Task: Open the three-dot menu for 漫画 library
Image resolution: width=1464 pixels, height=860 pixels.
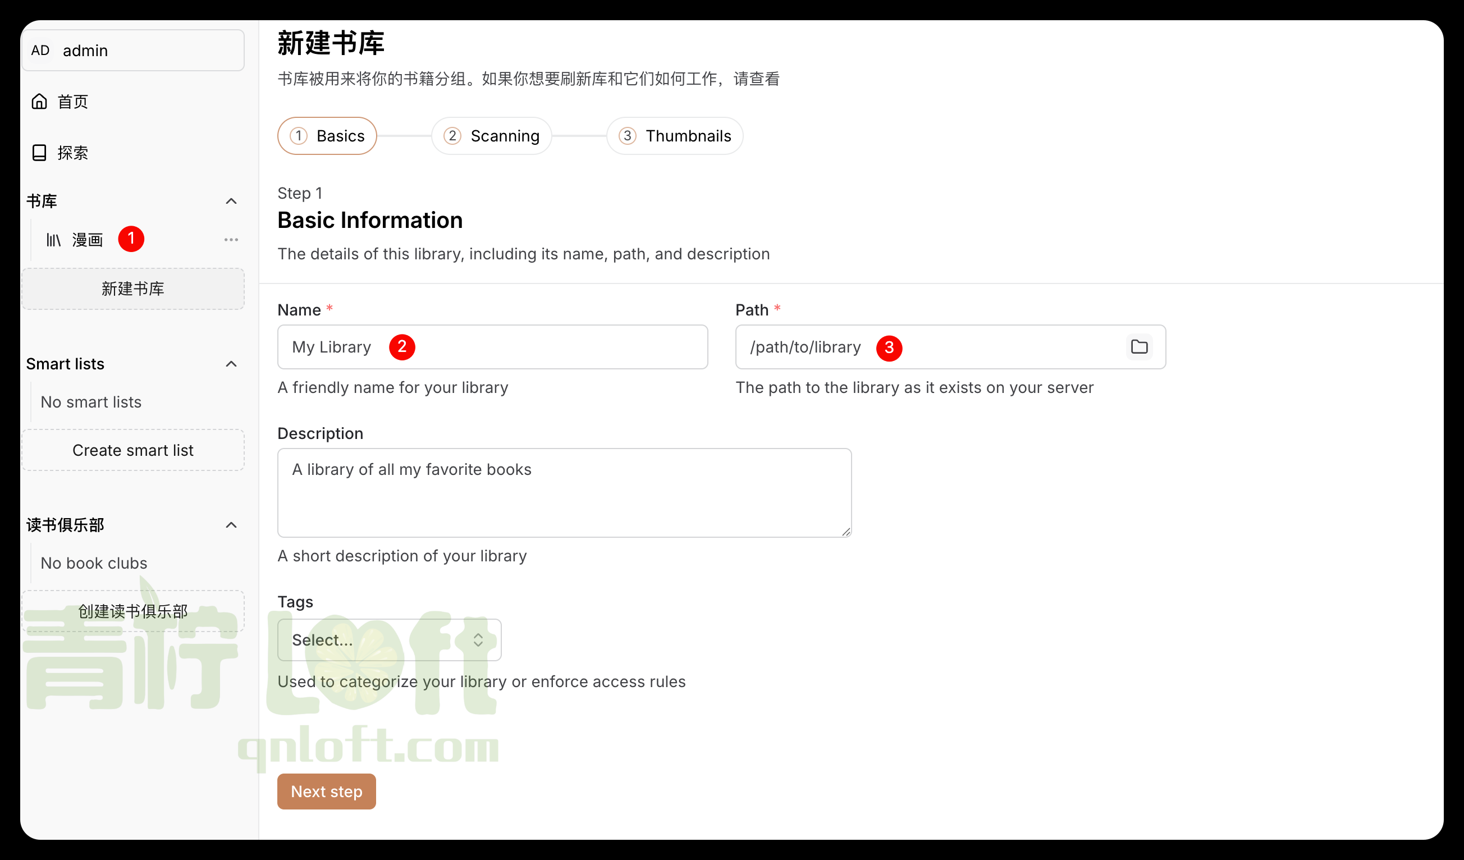Action: click(x=231, y=240)
